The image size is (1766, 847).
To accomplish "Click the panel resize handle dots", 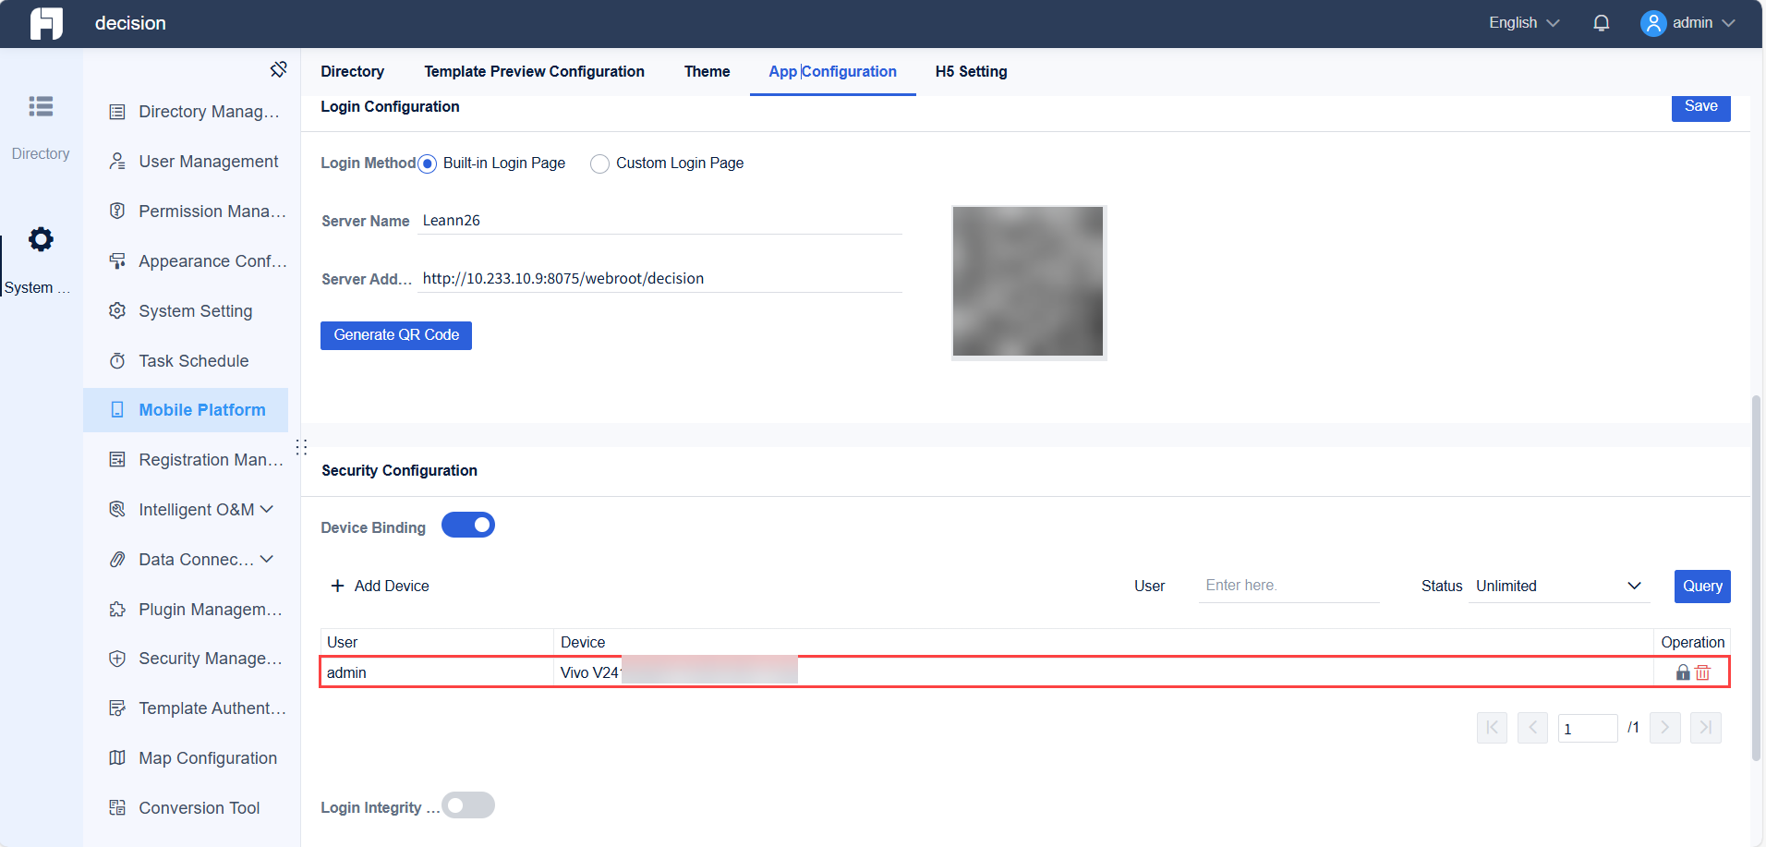I will click(301, 447).
